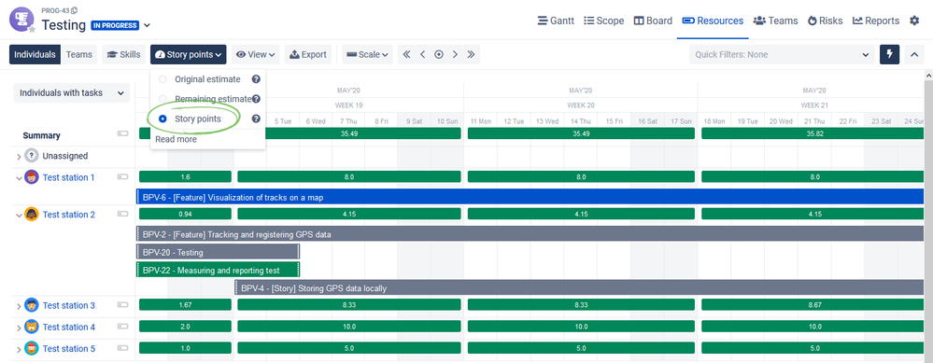The height and width of the screenshot is (363, 933).
Task: Open Individuals with tasks dropdown
Action: (x=71, y=92)
